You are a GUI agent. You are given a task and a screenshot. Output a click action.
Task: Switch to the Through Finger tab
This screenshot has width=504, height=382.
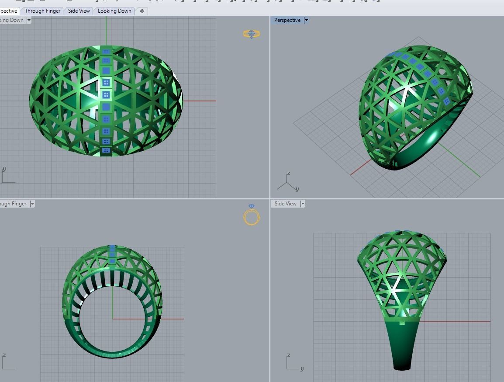[x=42, y=11]
